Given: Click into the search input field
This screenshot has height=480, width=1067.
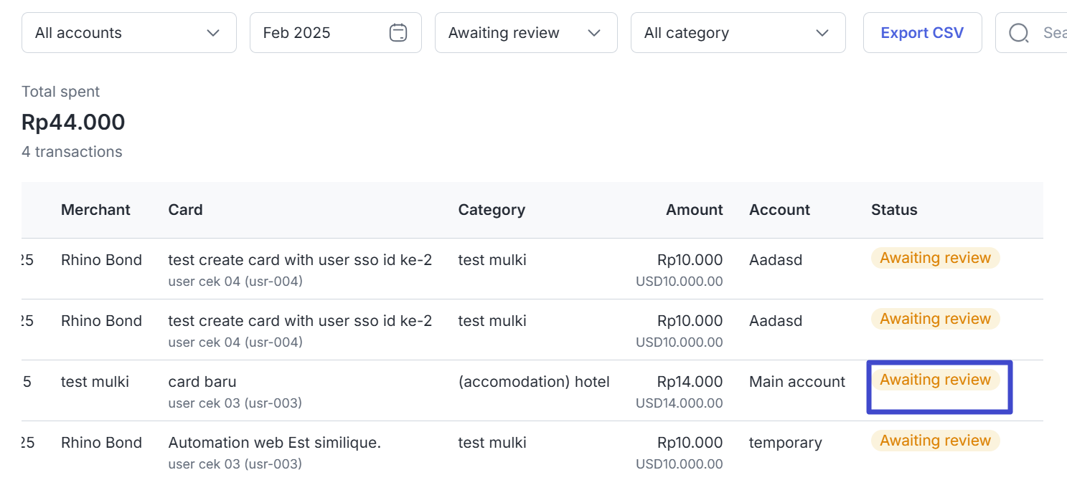Looking at the screenshot, I should coord(1053,33).
